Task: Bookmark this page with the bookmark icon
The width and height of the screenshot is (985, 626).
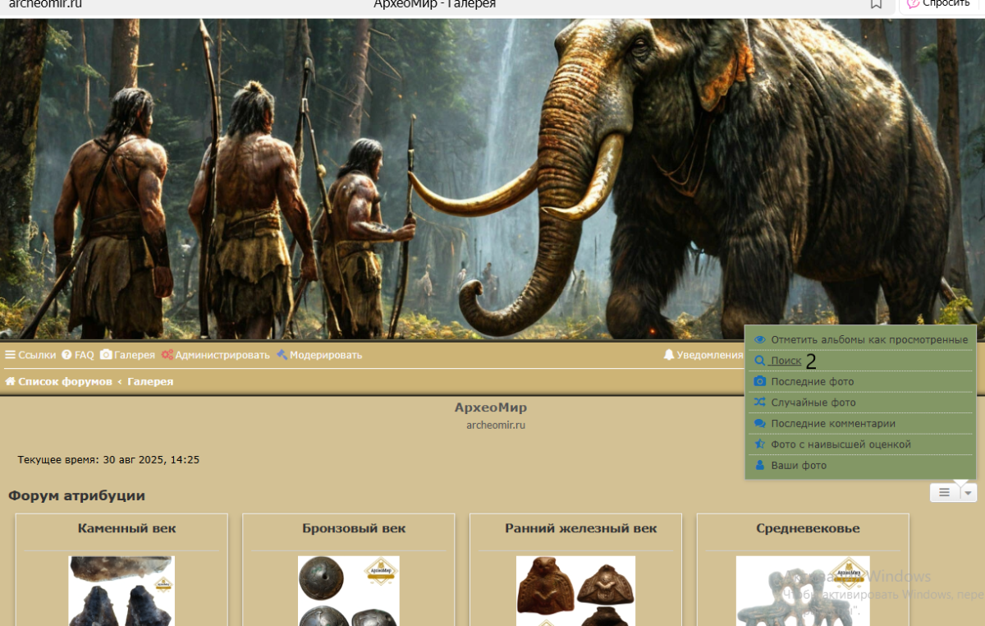Action: [x=876, y=4]
